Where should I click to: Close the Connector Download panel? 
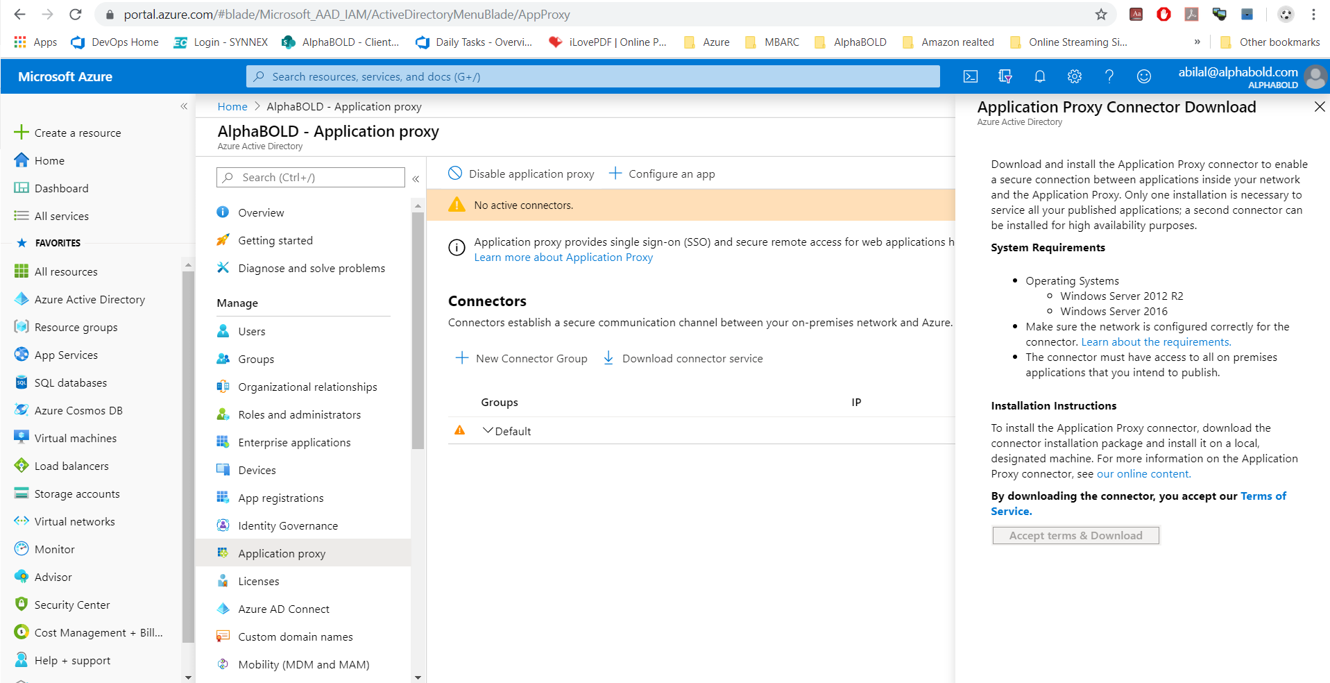(1320, 106)
